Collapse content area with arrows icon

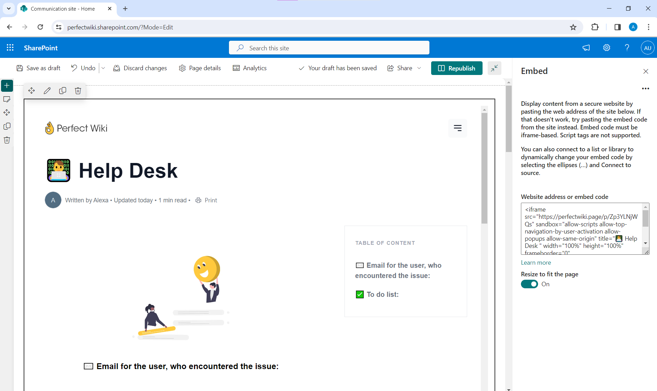coord(494,68)
